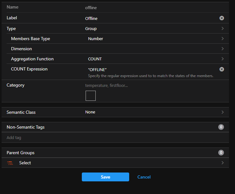
Task: Click into the Label field containing Offline
Action: point(151,18)
